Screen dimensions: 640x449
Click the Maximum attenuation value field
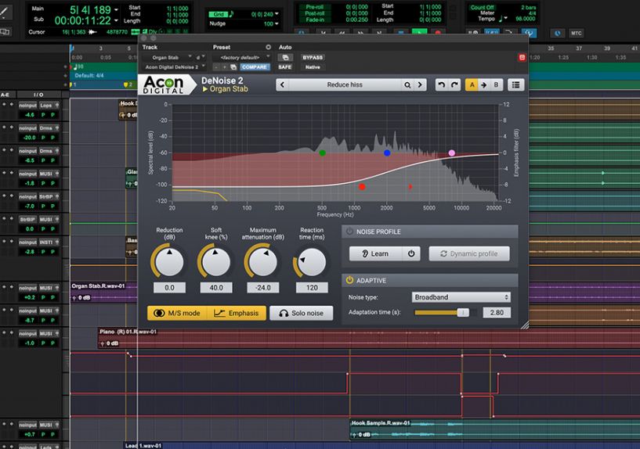pyautogui.click(x=262, y=288)
